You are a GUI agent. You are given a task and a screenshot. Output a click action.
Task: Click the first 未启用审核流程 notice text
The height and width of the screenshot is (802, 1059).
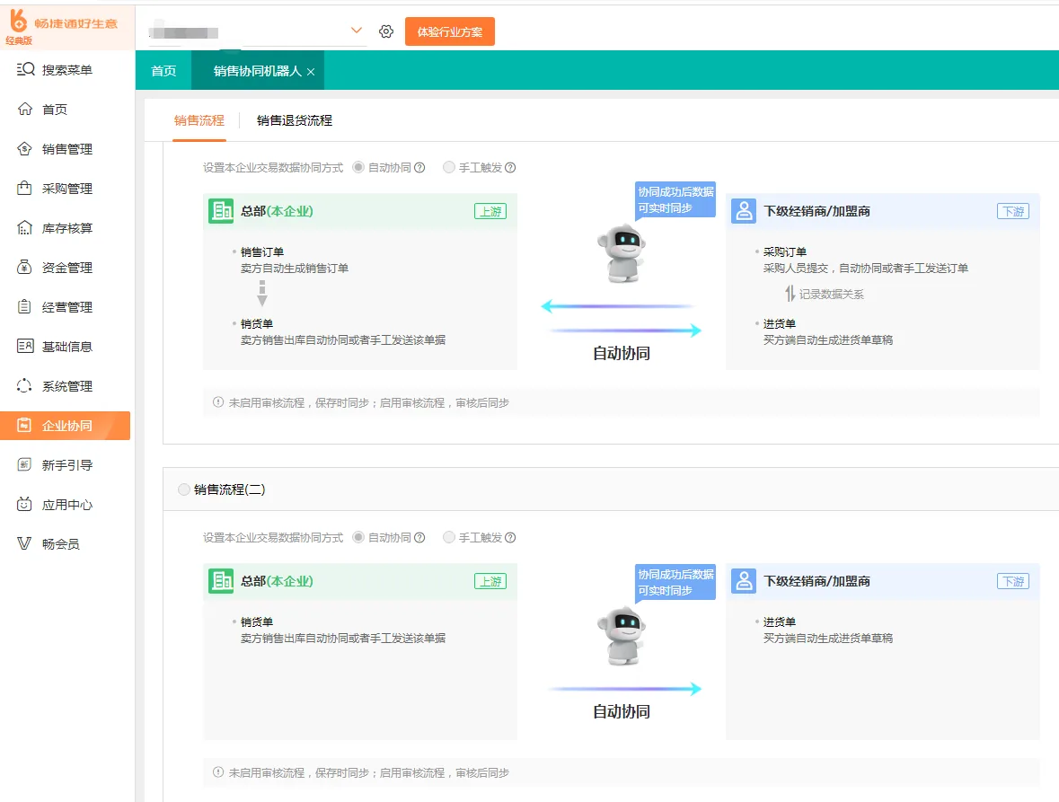(x=369, y=402)
